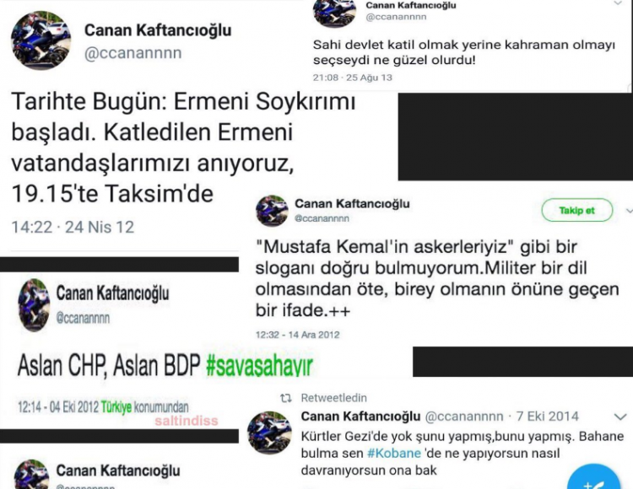The height and width of the screenshot is (489, 633).
Task: Expand the chevron on the 7 Eki 2014 tweet
Action: pyautogui.click(x=620, y=416)
